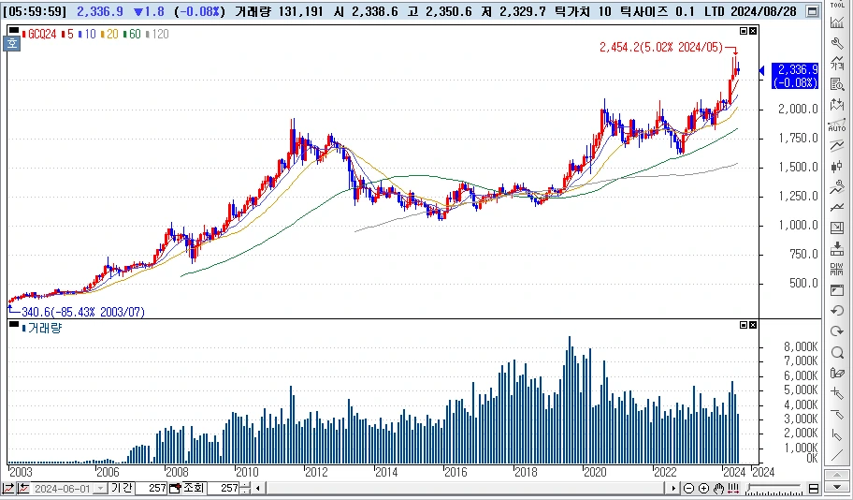Click the blue 2,336.9 current price tag
The width and height of the screenshot is (853, 500).
point(795,76)
